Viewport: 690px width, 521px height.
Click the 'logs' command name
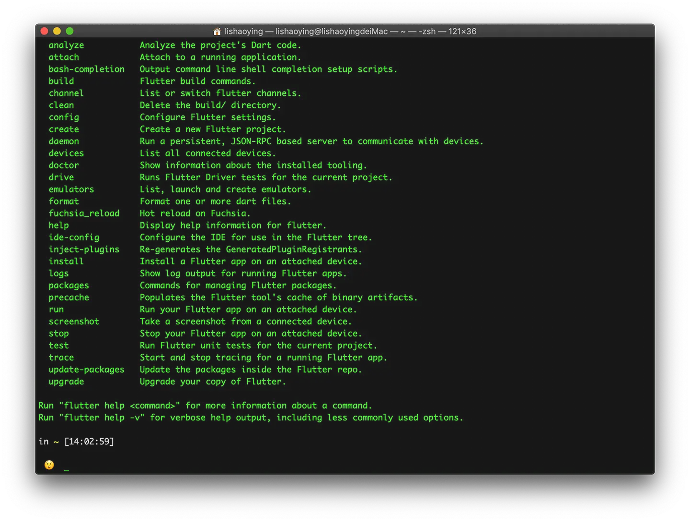click(x=58, y=273)
